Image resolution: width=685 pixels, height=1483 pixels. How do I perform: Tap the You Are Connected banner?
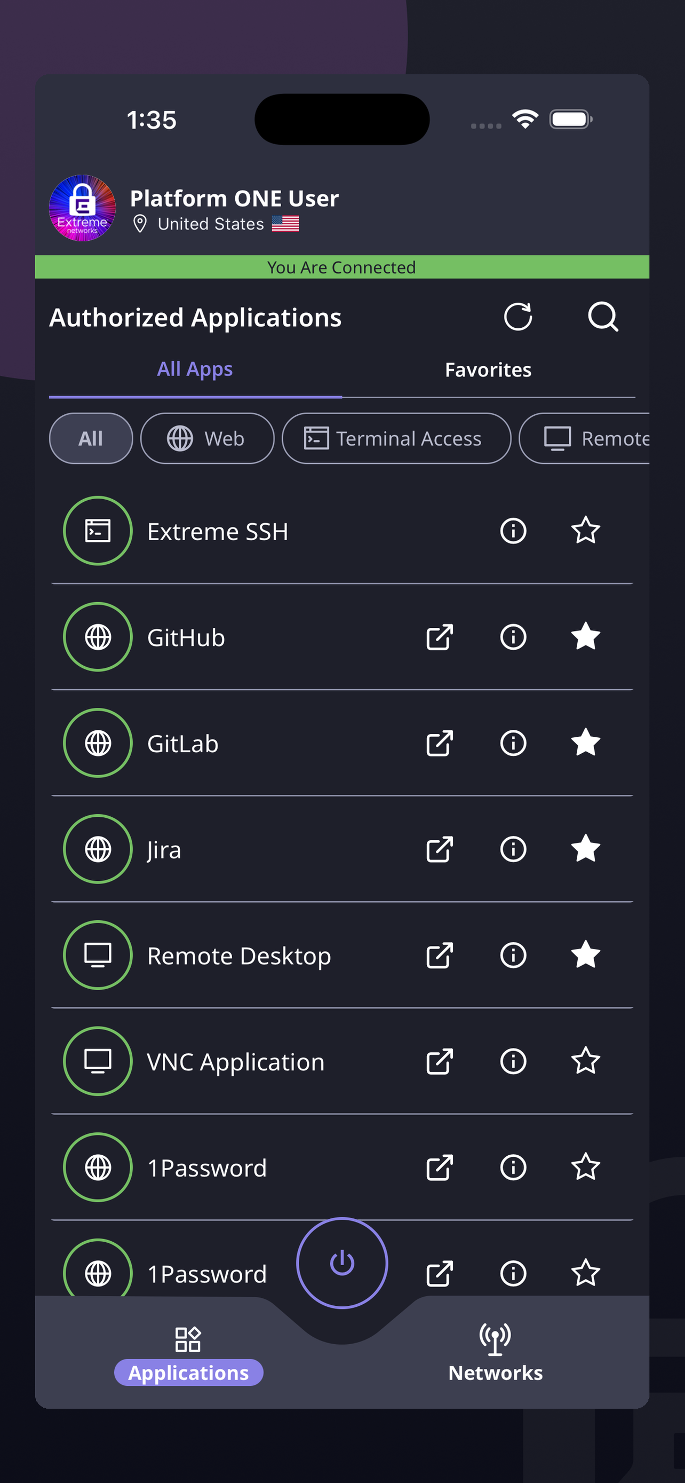(x=341, y=266)
